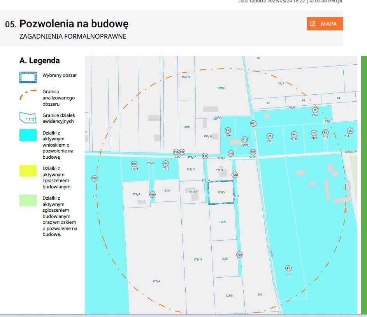Click marker P18 on the road
The height and width of the screenshot is (317, 367).
click(x=205, y=156)
